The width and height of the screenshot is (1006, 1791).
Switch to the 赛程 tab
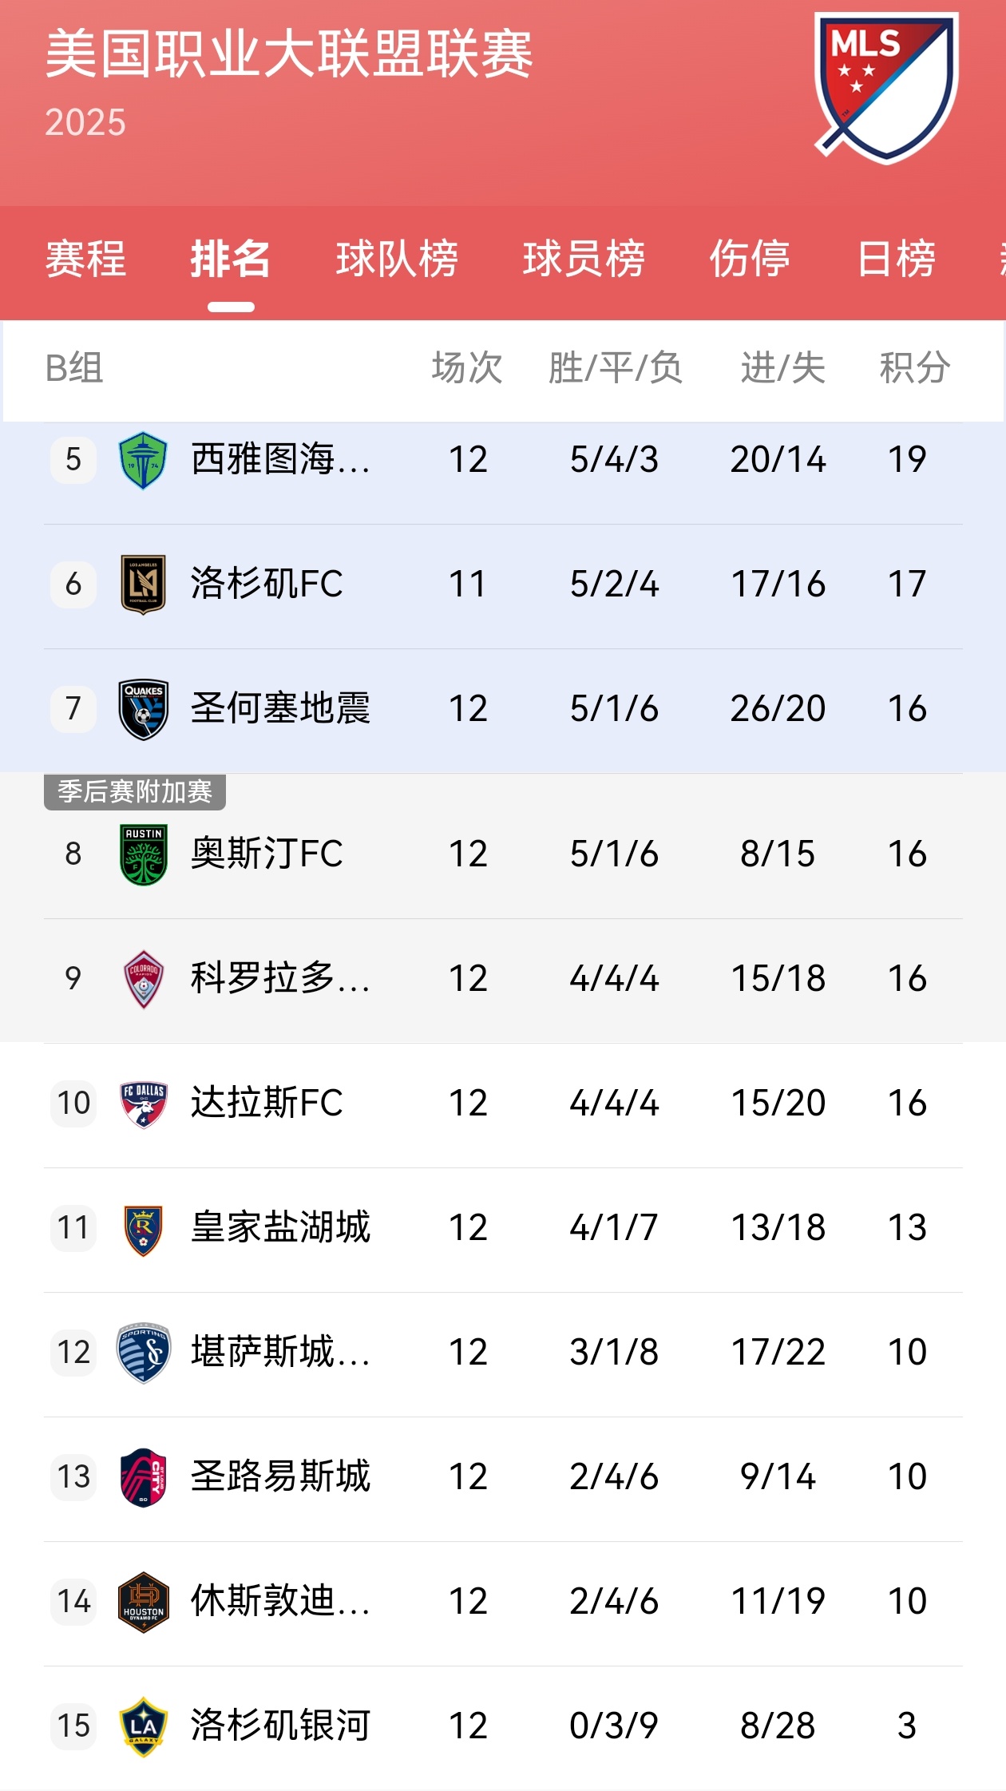pos(85,260)
